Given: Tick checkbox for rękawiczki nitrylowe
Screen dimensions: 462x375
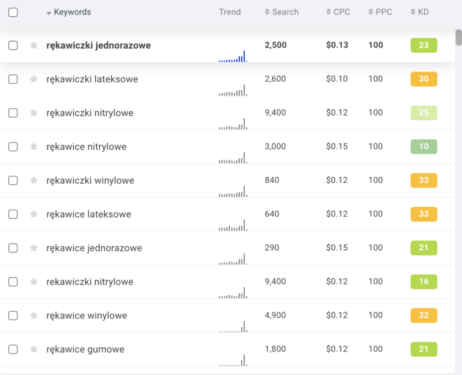Looking at the screenshot, I should click(13, 113).
